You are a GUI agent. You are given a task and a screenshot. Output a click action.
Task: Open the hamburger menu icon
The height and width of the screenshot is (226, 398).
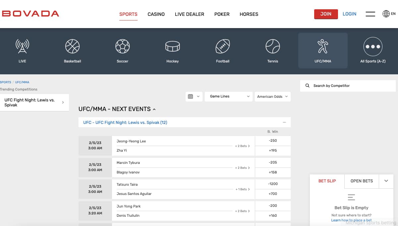370,14
